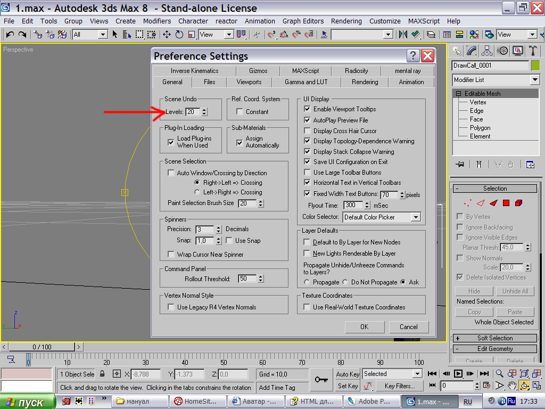The width and height of the screenshot is (545, 409).
Task: Open the Hierarchy command panel tab
Action: click(x=487, y=51)
